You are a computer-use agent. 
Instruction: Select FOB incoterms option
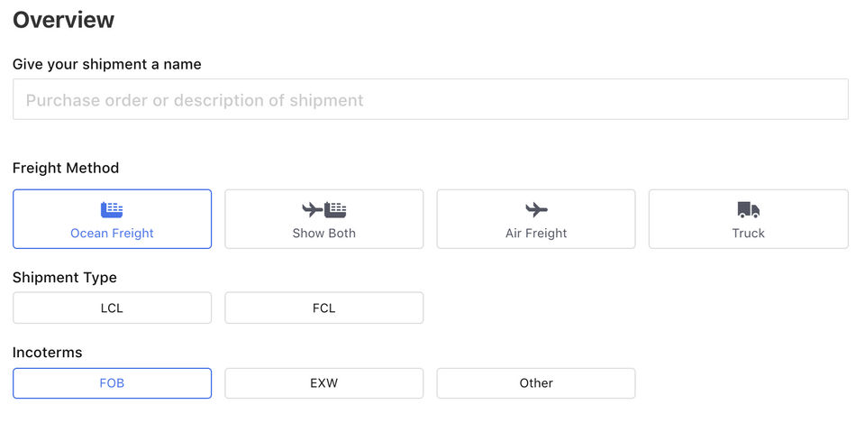(112, 382)
